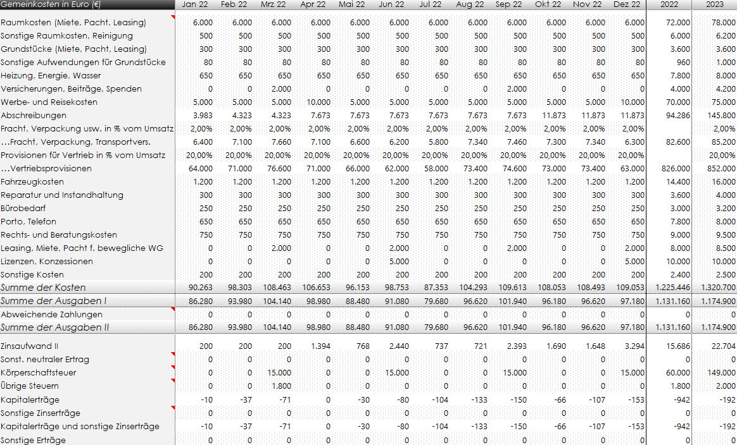Select the Raumkosten (Miete, Pacht, Leasing) row label
Viewport: 737px width, 445px height.
[73, 23]
